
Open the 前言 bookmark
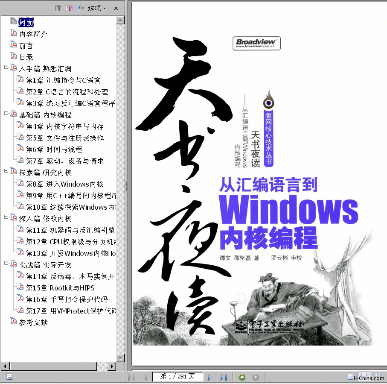[x=26, y=46]
